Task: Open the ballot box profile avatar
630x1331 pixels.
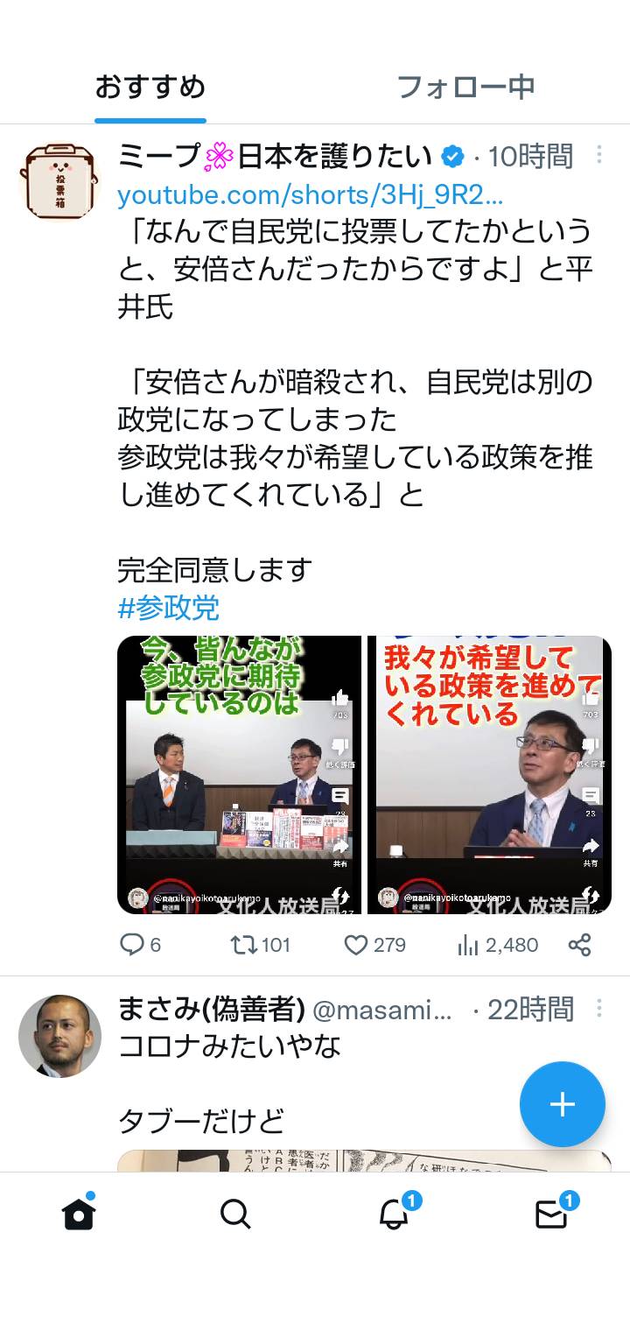Action: 59,182
